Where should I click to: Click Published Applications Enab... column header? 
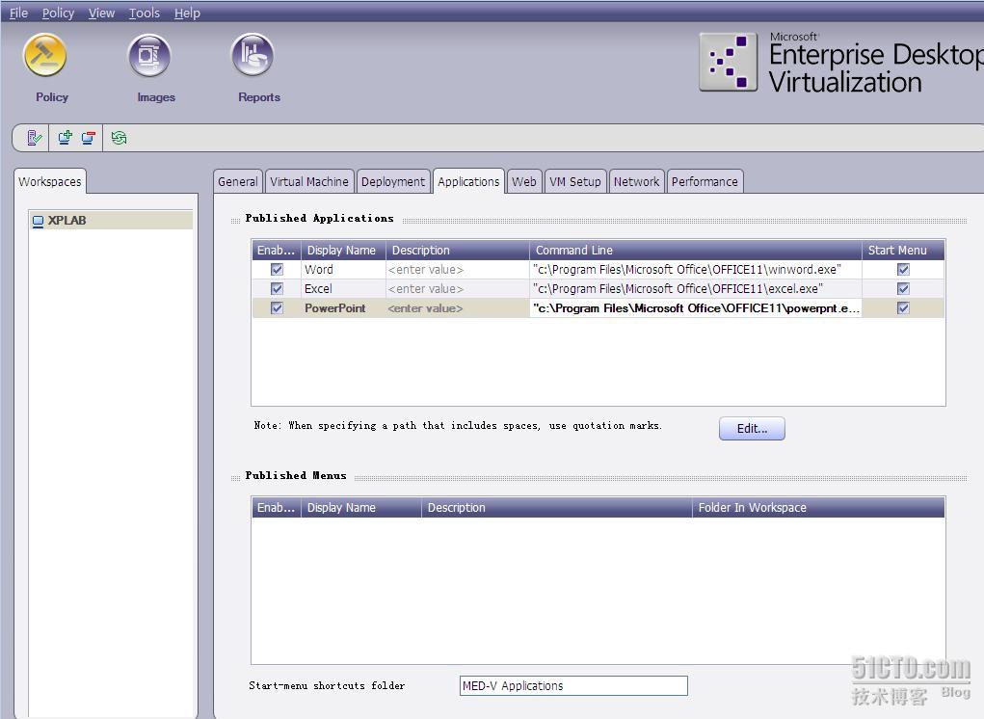coord(277,250)
